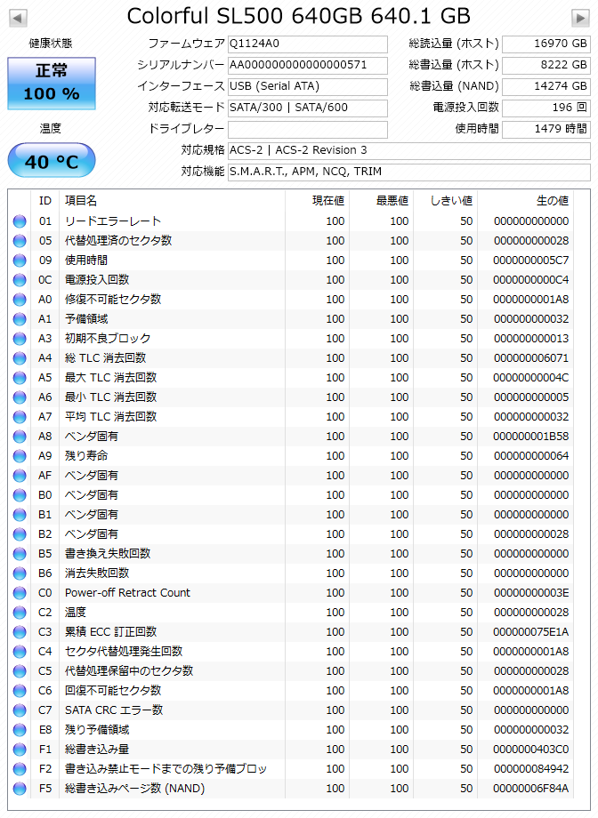Click status icon for A6 最小 TLC 消去回数
This screenshot has width=598, height=818.
[x=20, y=397]
